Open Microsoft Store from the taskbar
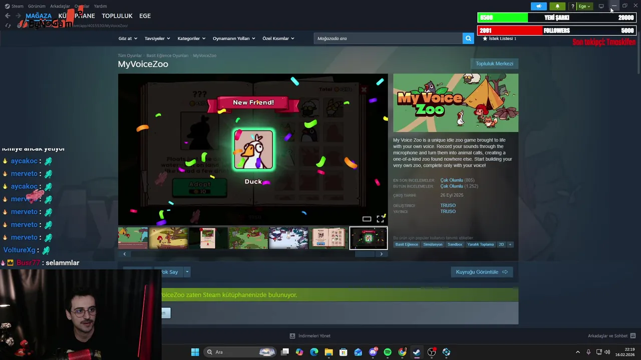 point(344,352)
